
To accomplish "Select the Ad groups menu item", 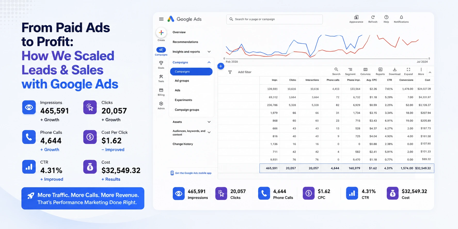I will [182, 81].
